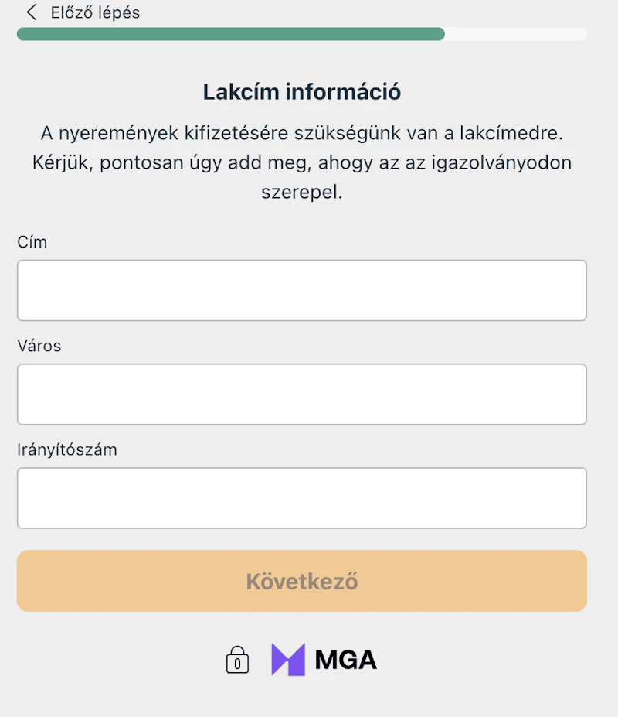Click the back chevron arrow icon
Image resolution: width=618 pixels, height=717 pixels.
click(x=32, y=12)
